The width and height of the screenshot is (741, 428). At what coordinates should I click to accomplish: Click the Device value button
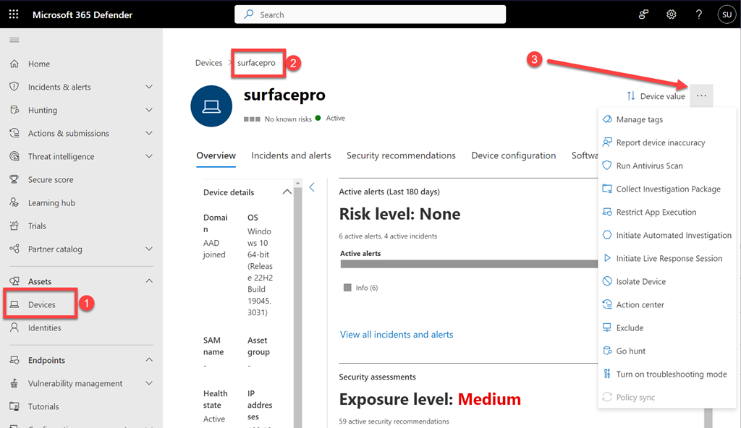click(656, 96)
